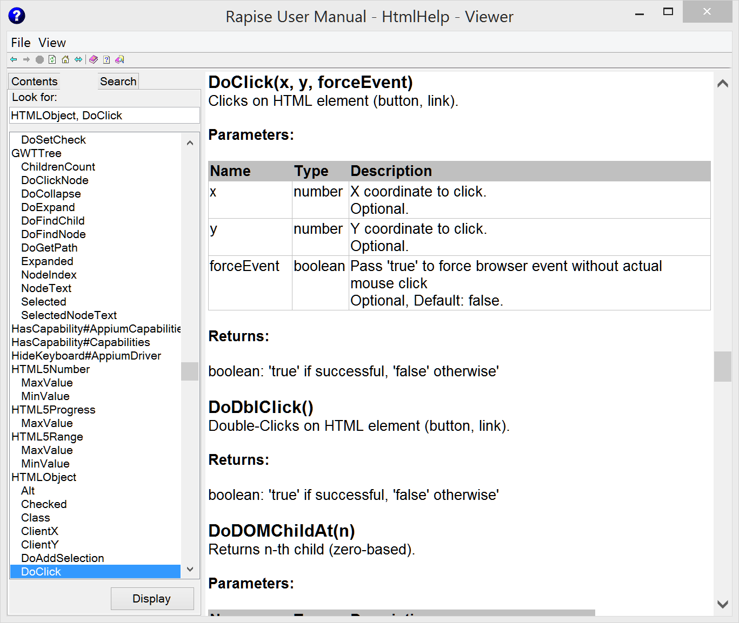Image resolution: width=739 pixels, height=623 pixels.
Task: Select DoAddSelection in the index list
Action: [62, 558]
